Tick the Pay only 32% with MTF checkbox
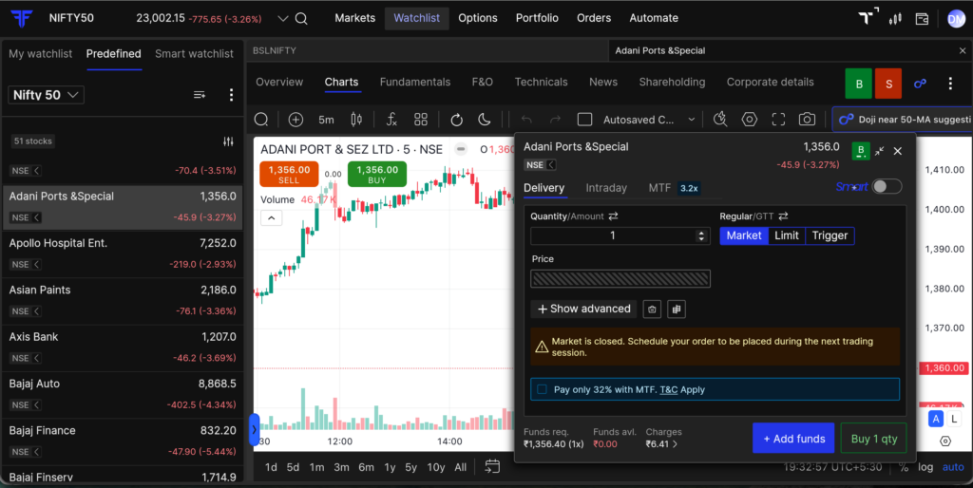 (x=542, y=389)
